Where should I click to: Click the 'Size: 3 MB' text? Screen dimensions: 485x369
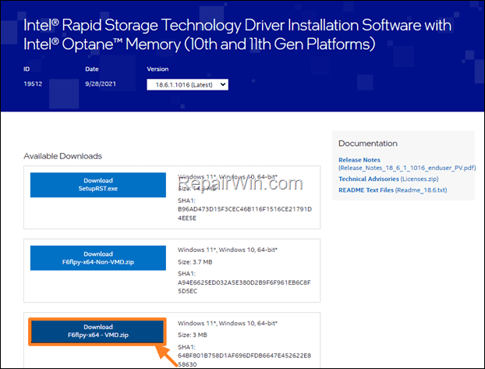pyautogui.click(x=193, y=335)
